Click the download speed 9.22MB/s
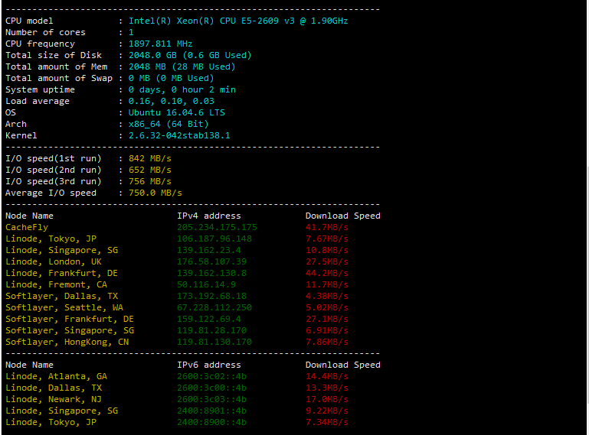Viewport: 589px width, 435px height. (x=327, y=411)
